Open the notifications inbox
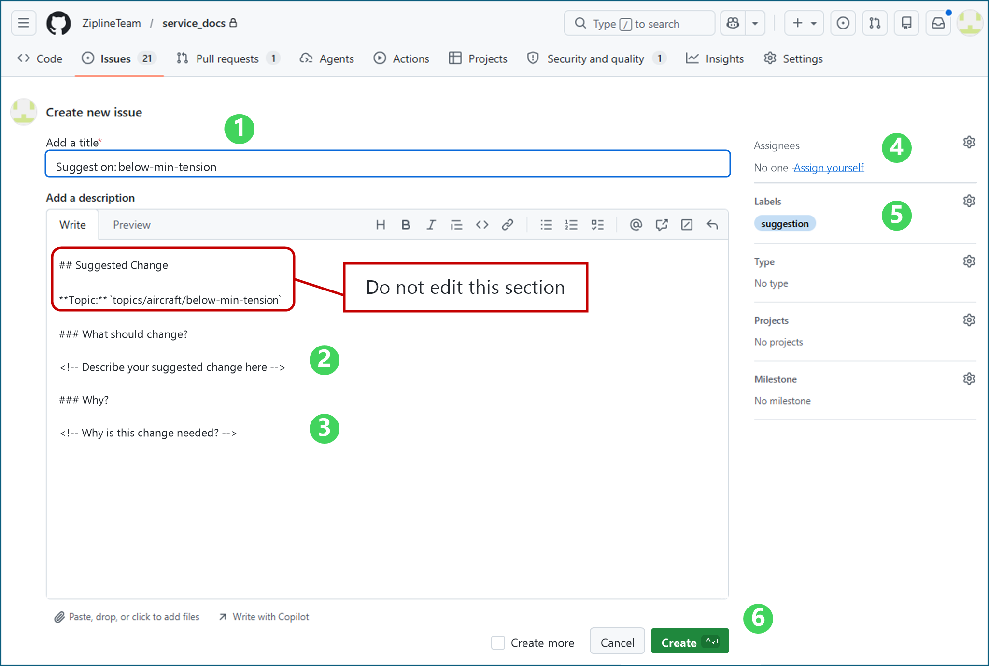 (938, 23)
